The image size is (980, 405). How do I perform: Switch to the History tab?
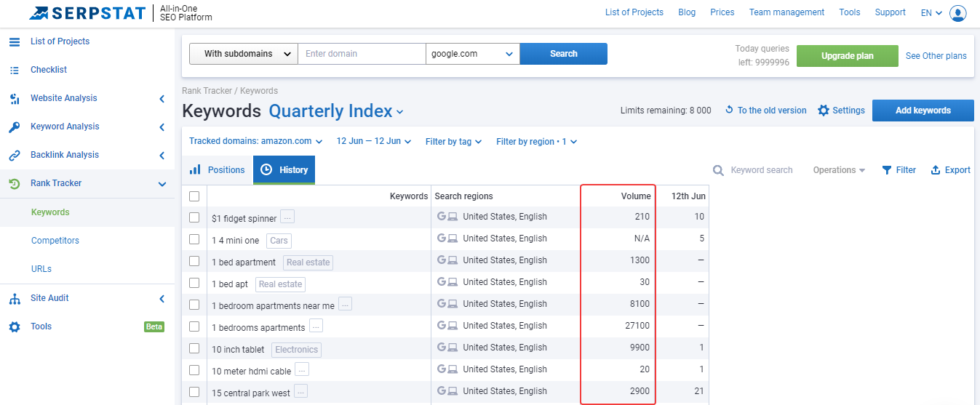point(284,169)
